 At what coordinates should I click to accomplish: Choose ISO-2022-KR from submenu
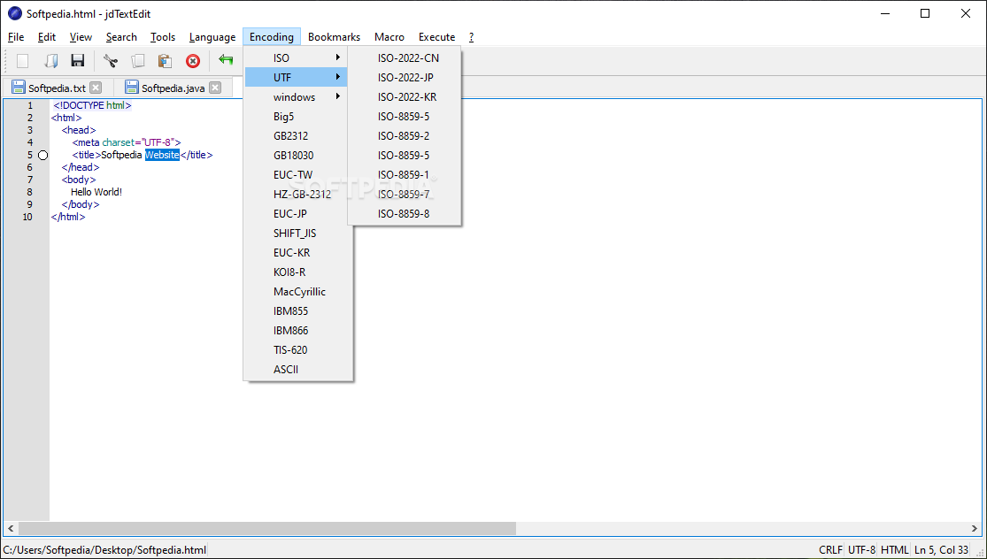(x=405, y=96)
